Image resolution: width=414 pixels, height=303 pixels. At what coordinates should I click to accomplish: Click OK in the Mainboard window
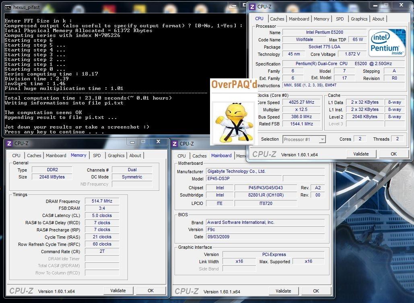click(x=316, y=291)
